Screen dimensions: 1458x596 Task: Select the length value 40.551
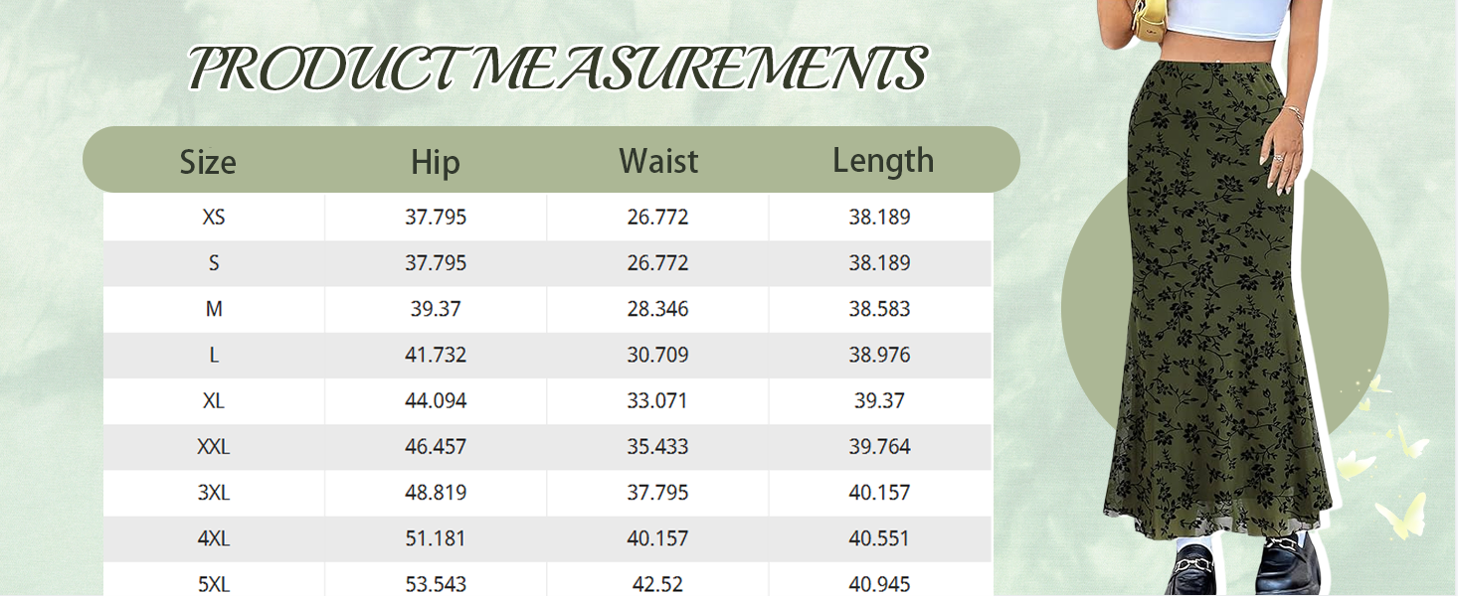point(880,538)
